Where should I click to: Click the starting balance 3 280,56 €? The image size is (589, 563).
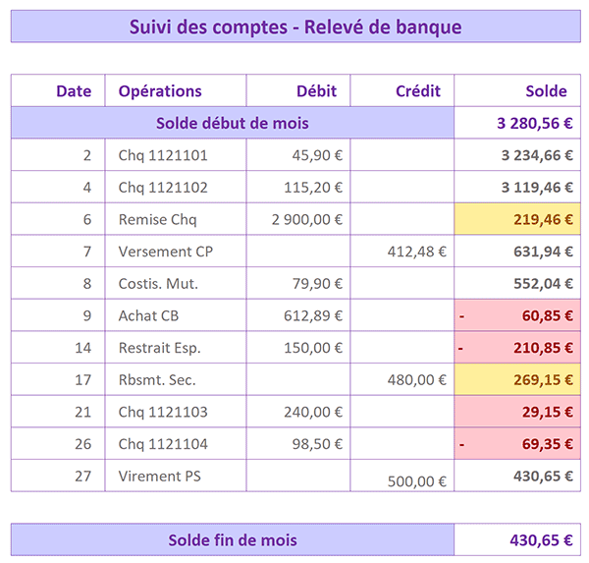point(517,123)
